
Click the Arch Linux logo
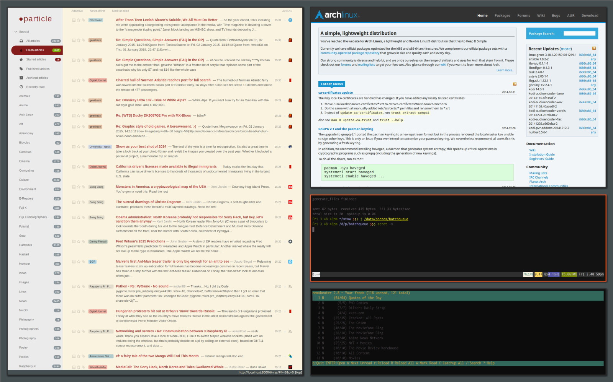337,15
